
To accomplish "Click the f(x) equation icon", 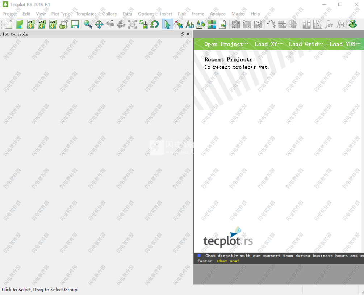I will tap(340, 24).
